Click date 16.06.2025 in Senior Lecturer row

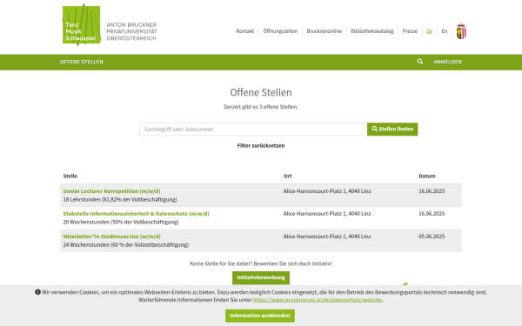click(432, 191)
